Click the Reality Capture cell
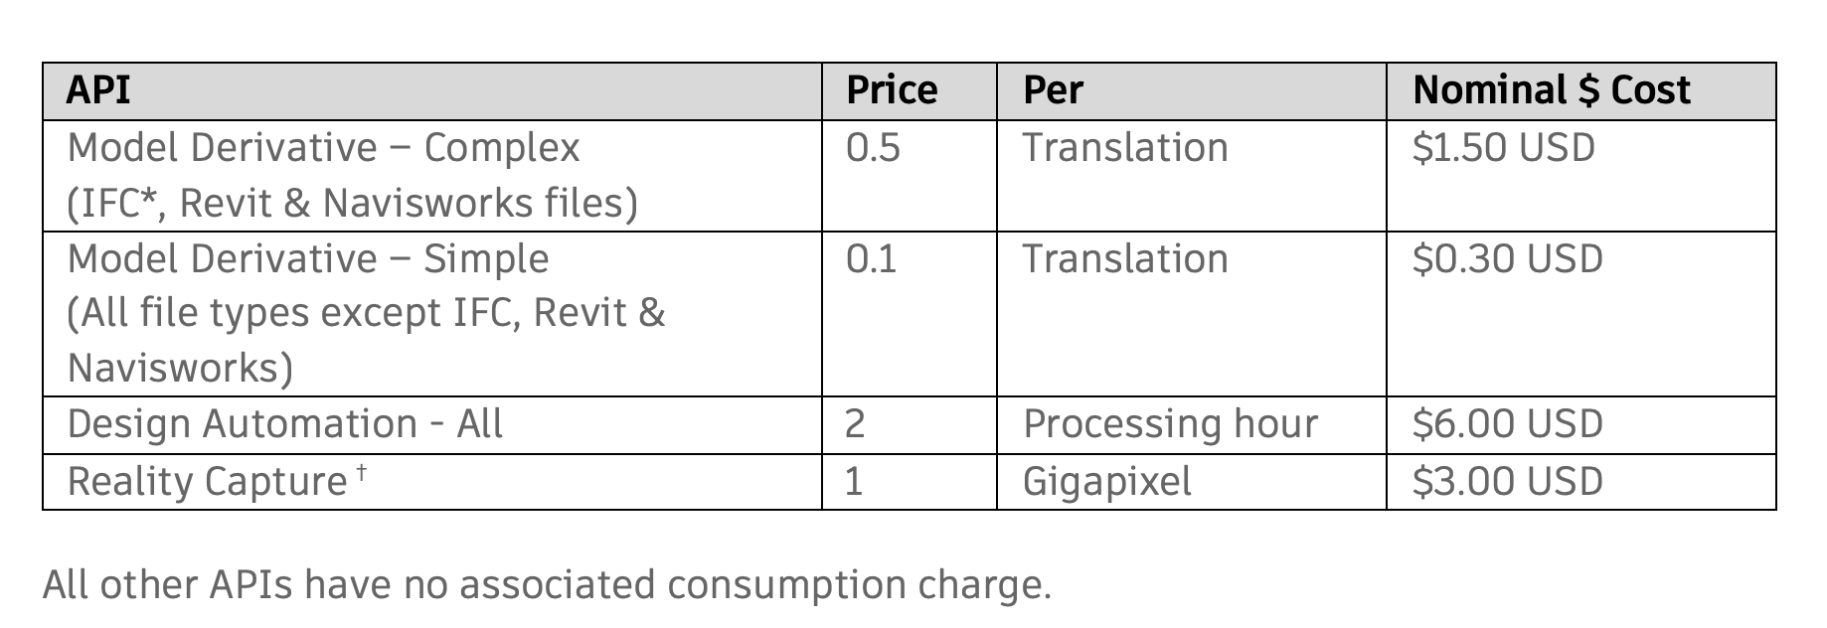The image size is (1827, 628). (207, 482)
